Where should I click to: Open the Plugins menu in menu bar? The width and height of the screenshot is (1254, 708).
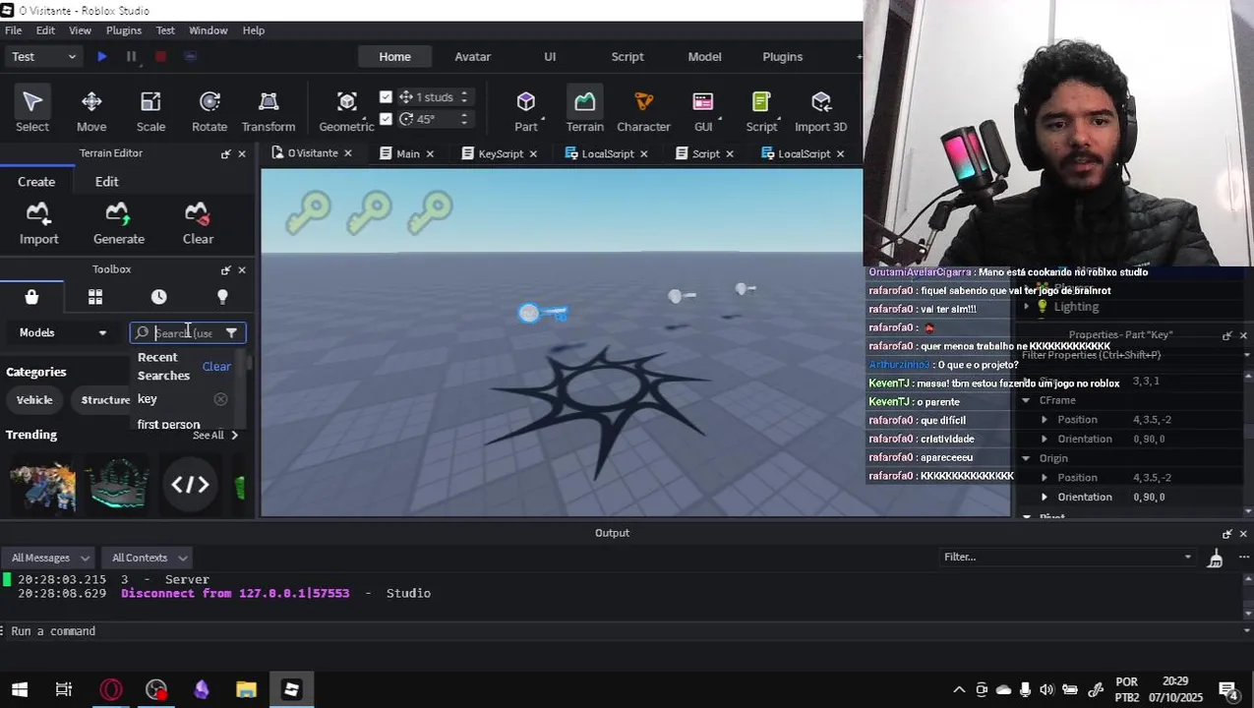click(x=124, y=30)
